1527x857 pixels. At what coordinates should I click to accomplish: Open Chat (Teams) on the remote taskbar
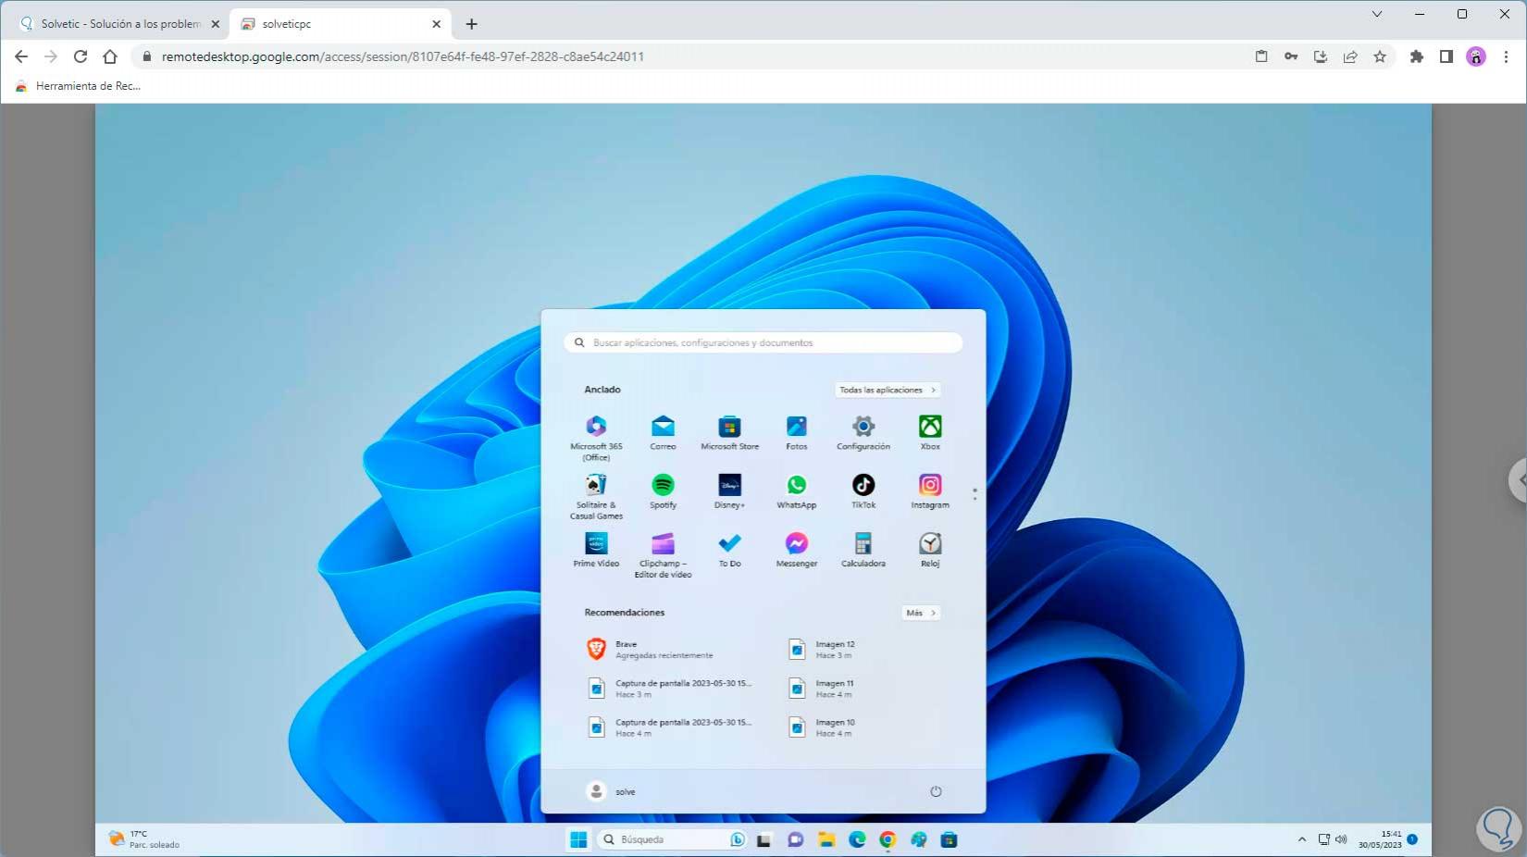795,839
